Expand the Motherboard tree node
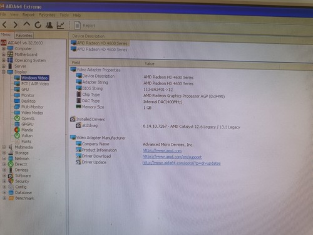The image size is (313, 235). (4, 55)
